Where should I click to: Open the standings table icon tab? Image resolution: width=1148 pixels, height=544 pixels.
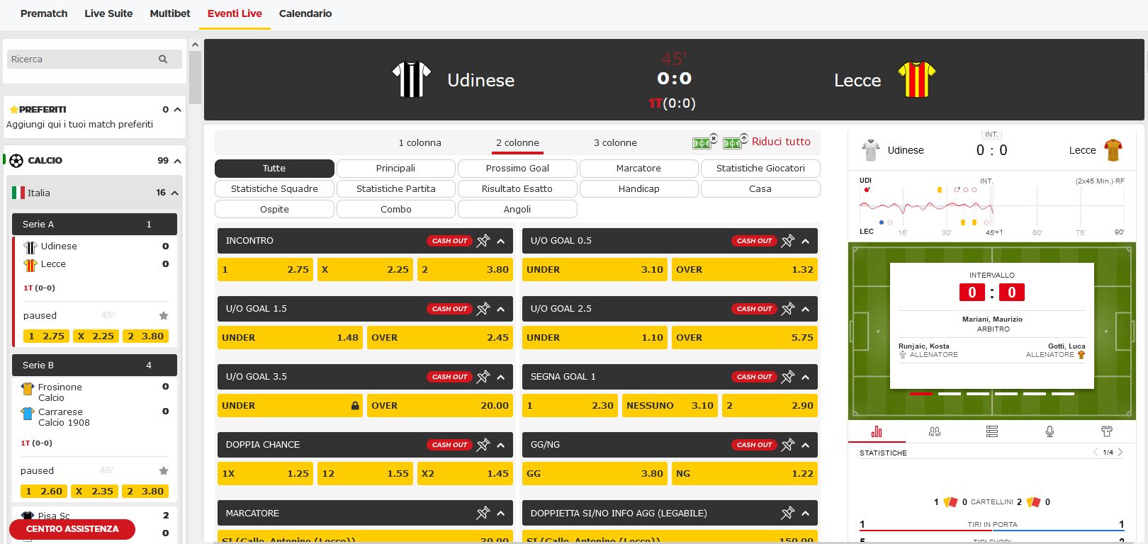click(992, 431)
